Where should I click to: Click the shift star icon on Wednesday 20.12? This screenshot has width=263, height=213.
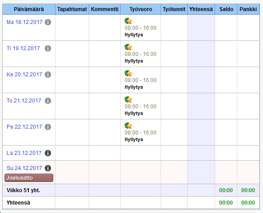(x=128, y=73)
